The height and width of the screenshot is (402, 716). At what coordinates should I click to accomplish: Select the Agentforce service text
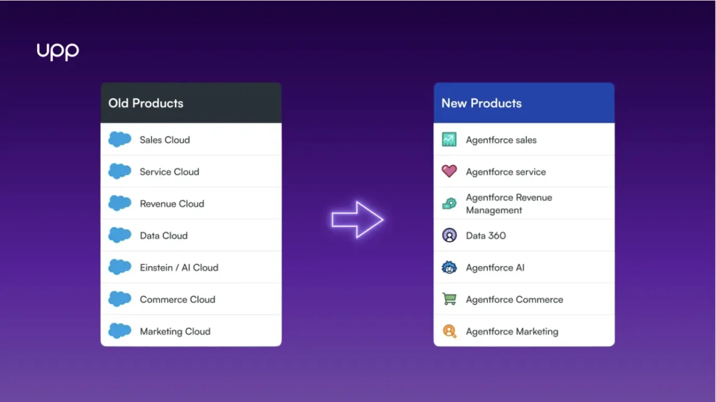tap(506, 172)
